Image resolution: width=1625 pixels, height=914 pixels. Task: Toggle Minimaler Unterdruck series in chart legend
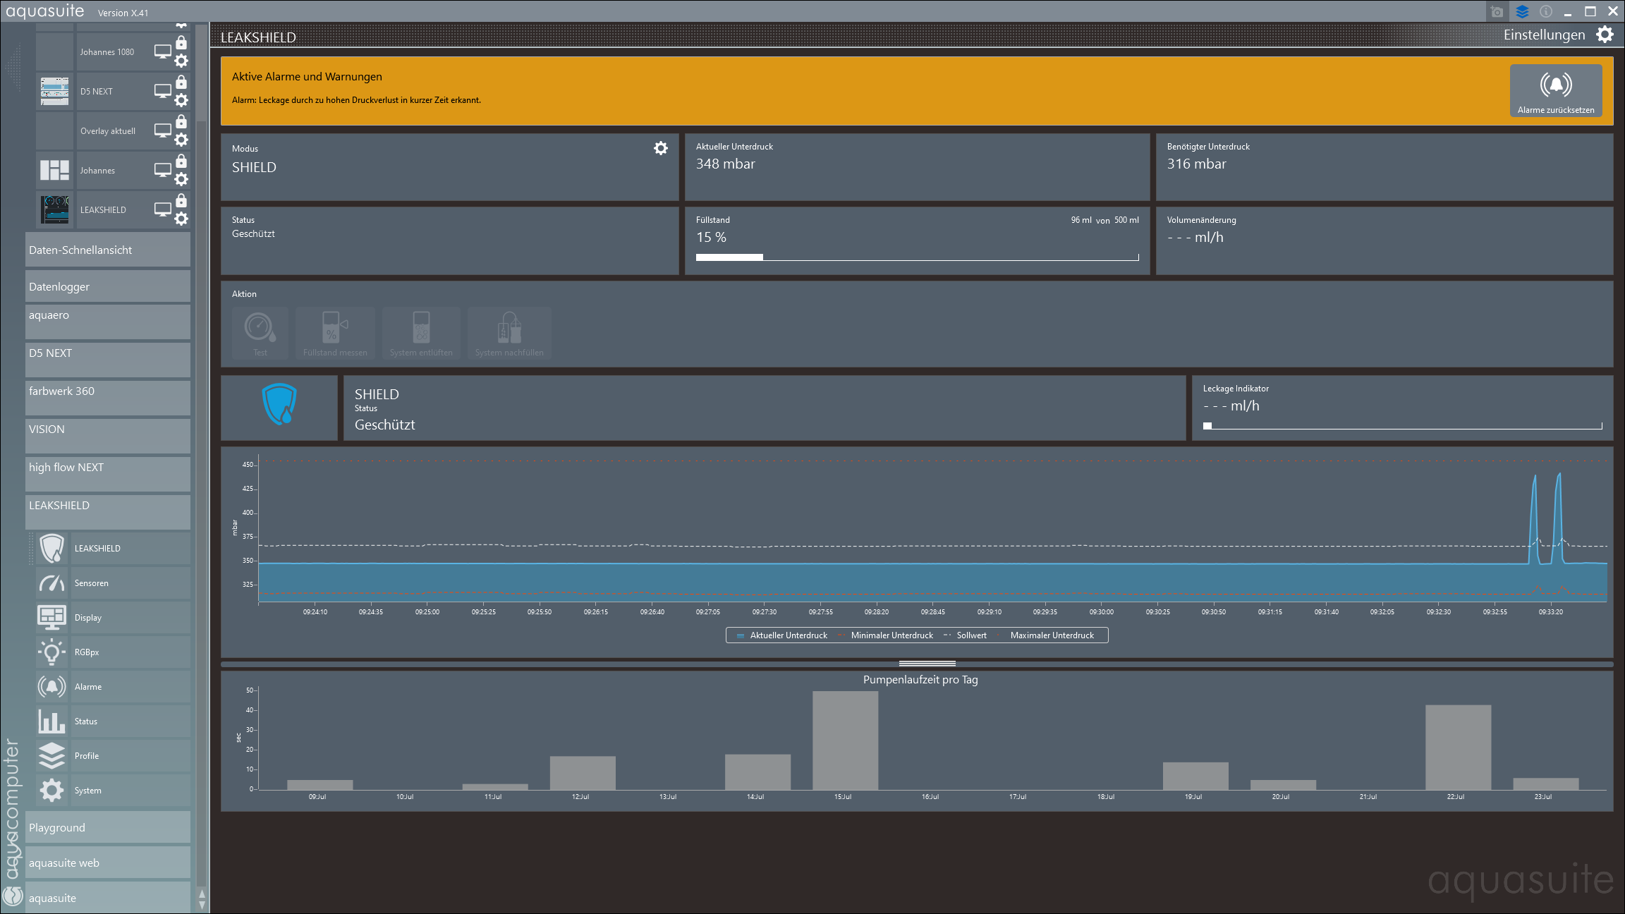point(885,635)
